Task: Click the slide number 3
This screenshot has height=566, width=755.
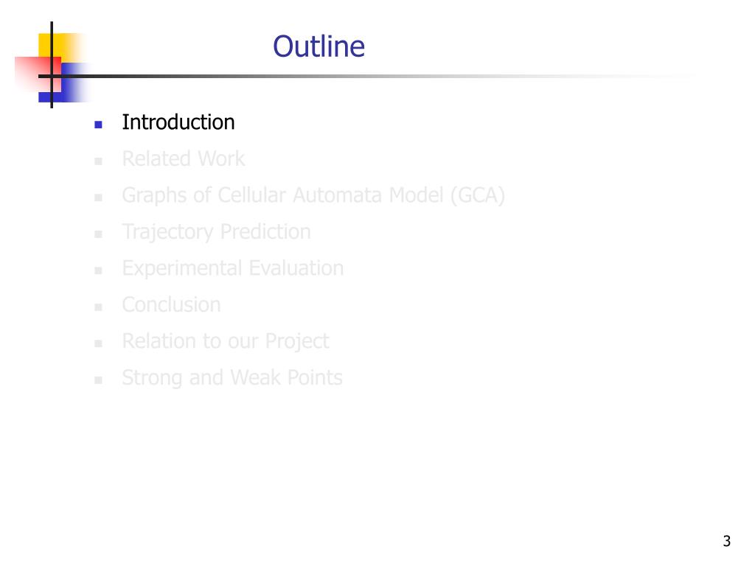Action: [726, 541]
